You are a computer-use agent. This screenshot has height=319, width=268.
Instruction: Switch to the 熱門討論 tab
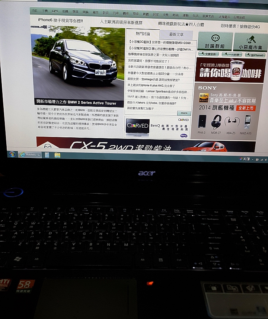(x=143, y=34)
